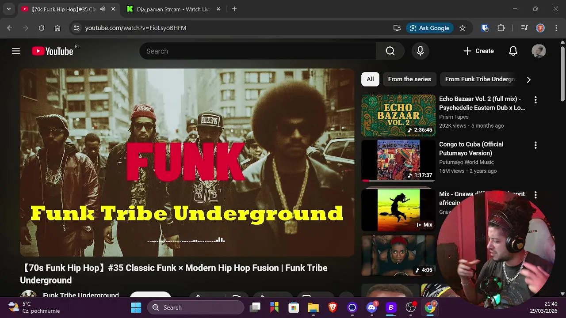566x318 pixels.
Task: Start voice search with the microphone icon
Action: tap(420, 51)
